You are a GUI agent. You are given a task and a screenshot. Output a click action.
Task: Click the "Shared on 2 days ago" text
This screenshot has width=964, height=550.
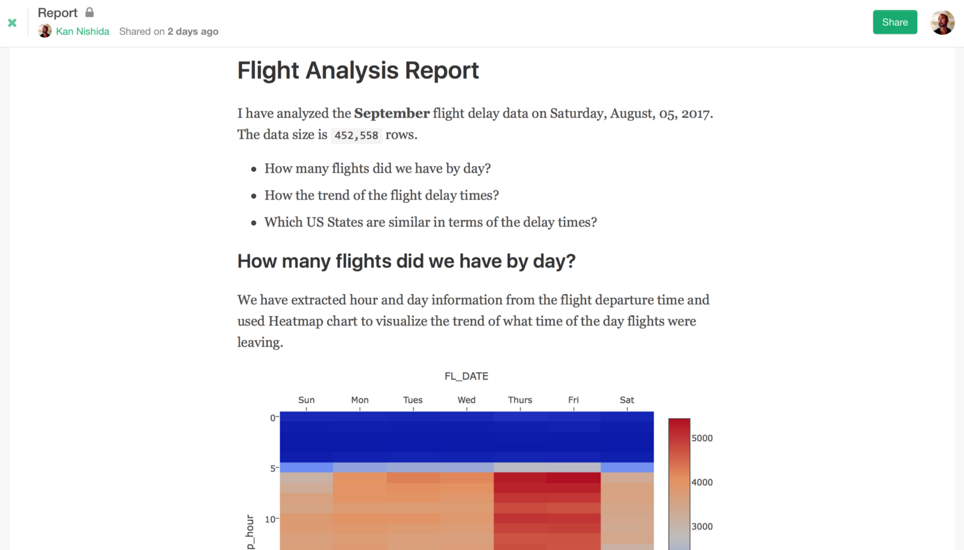point(169,31)
